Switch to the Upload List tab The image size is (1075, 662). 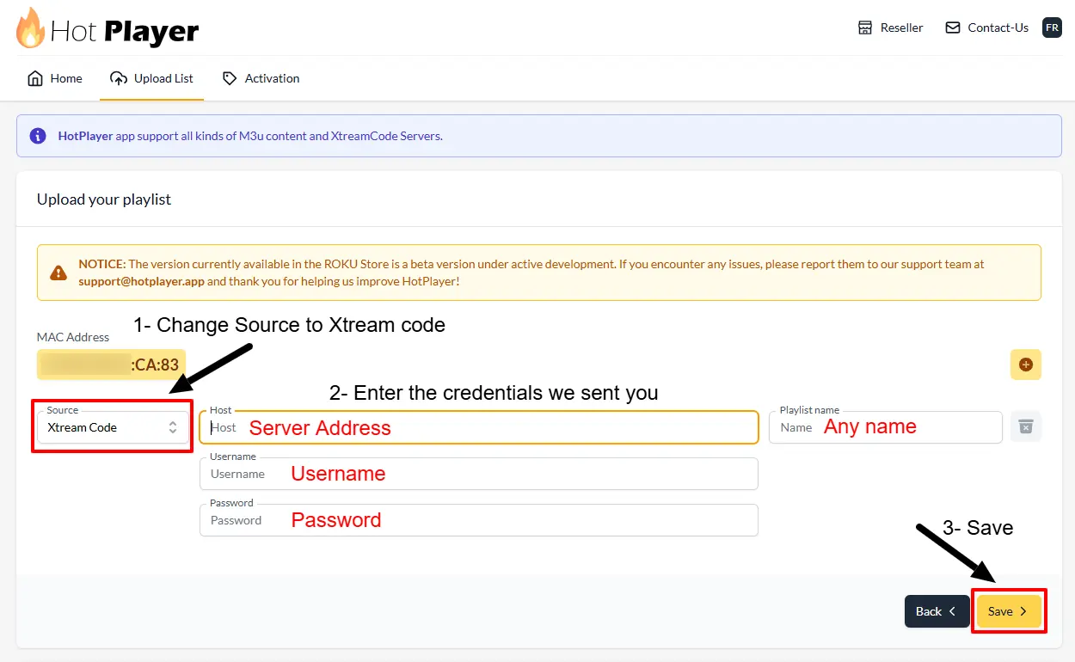(151, 78)
